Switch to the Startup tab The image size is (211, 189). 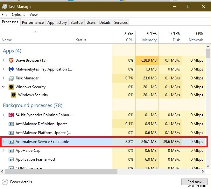pyautogui.click(x=77, y=23)
